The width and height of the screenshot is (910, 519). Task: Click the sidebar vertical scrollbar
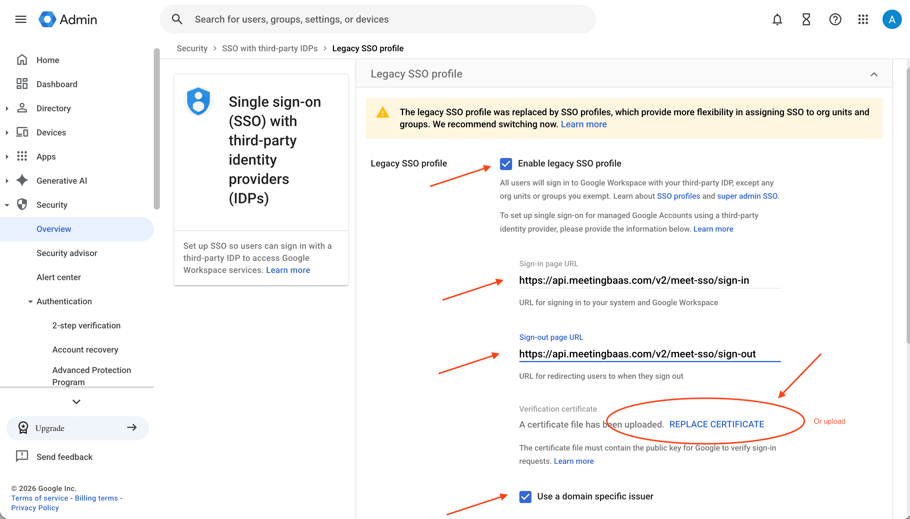(157, 128)
